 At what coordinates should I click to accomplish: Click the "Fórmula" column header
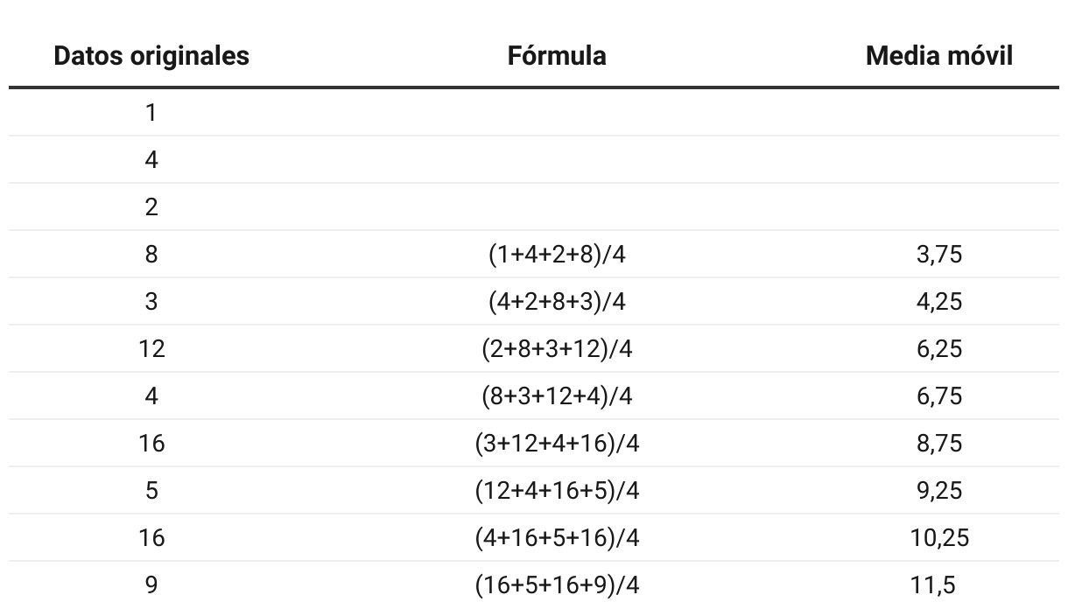point(557,56)
